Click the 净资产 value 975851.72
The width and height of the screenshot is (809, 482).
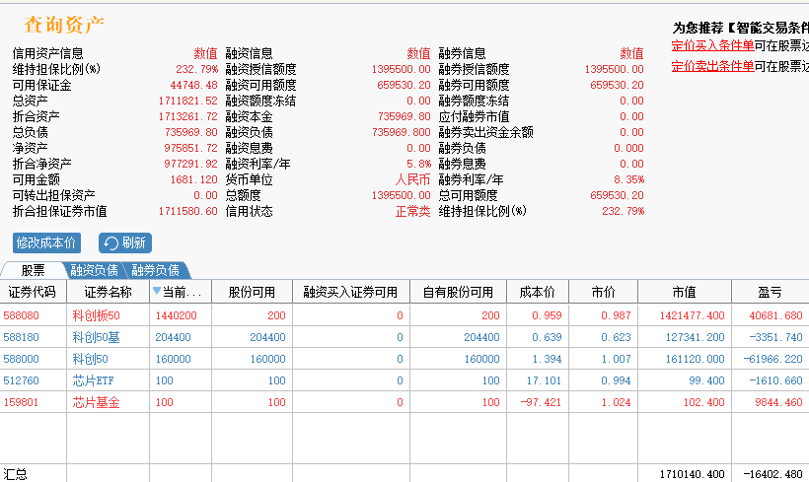(x=190, y=149)
